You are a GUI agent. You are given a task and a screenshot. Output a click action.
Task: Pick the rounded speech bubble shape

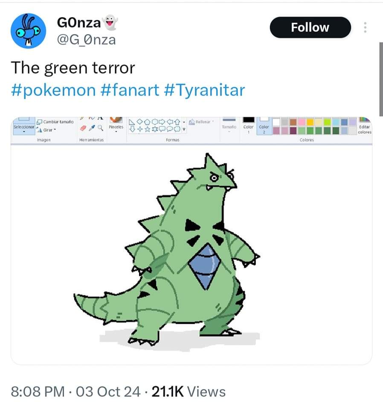coord(170,129)
